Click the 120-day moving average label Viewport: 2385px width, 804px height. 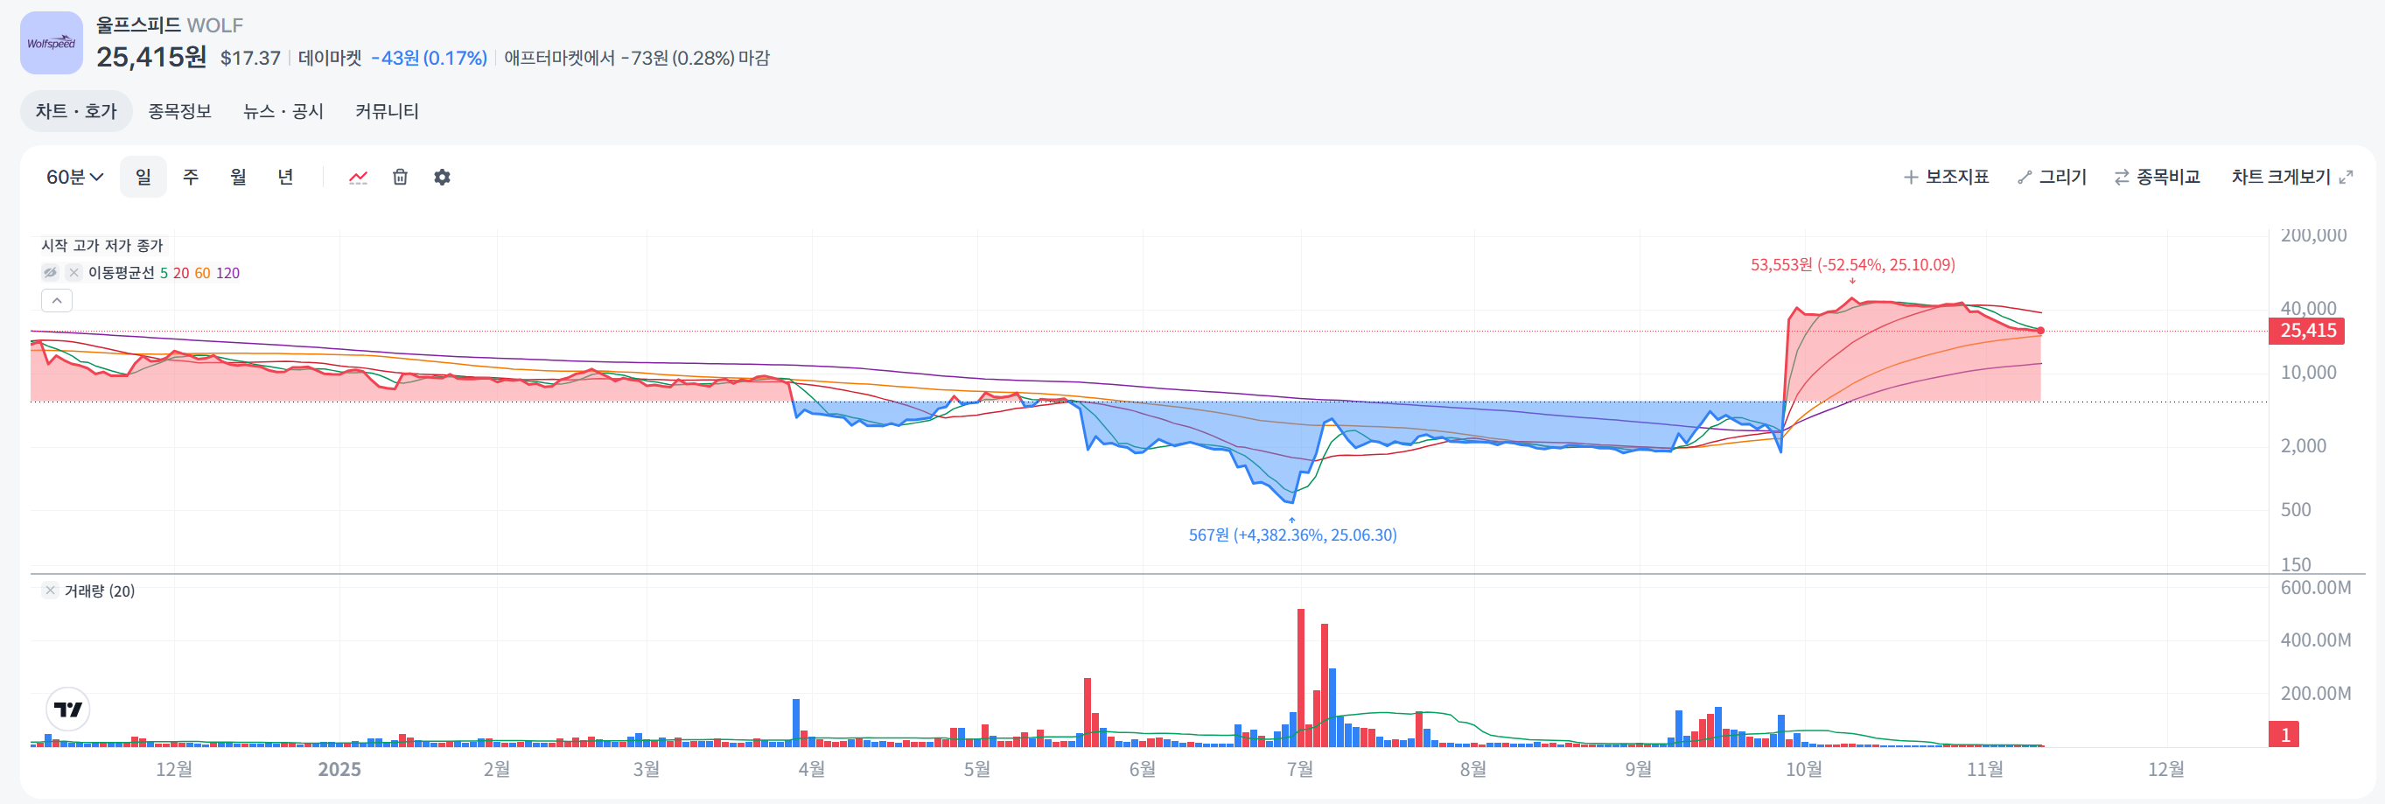(x=227, y=273)
